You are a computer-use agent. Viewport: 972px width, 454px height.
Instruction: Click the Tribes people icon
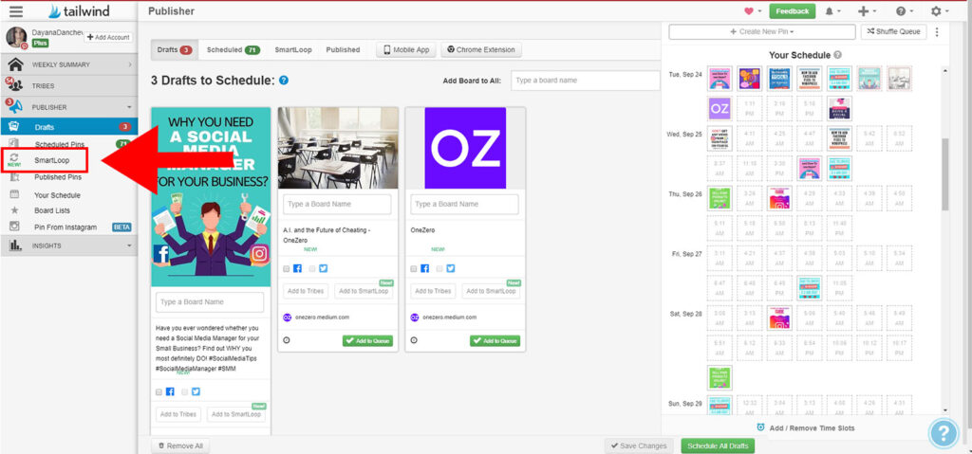coord(15,85)
